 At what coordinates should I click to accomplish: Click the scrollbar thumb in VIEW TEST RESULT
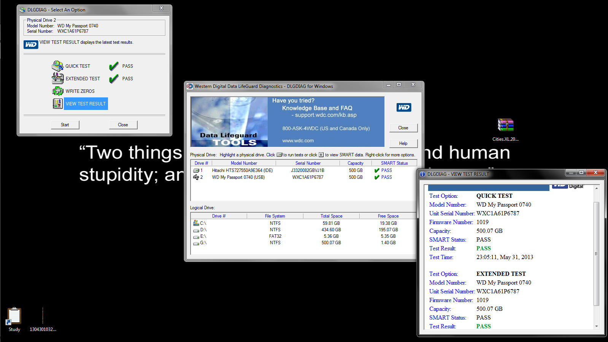point(597,254)
